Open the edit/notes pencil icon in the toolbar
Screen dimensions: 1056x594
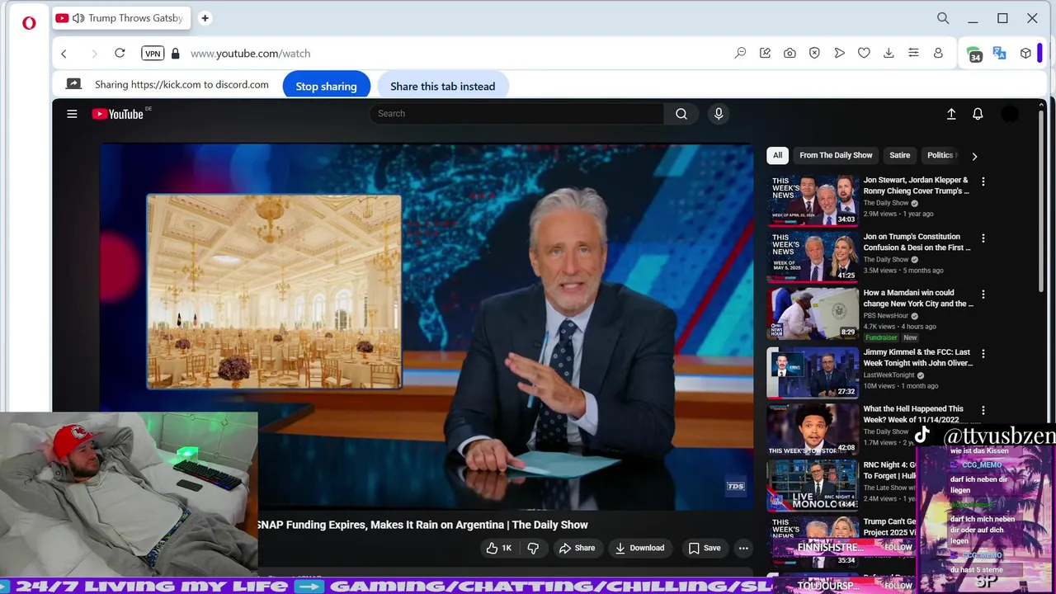point(765,53)
